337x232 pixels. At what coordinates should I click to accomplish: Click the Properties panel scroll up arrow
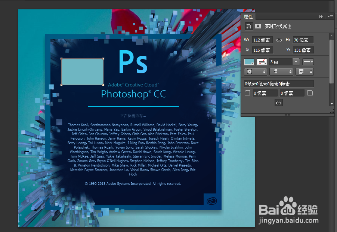click(332, 36)
